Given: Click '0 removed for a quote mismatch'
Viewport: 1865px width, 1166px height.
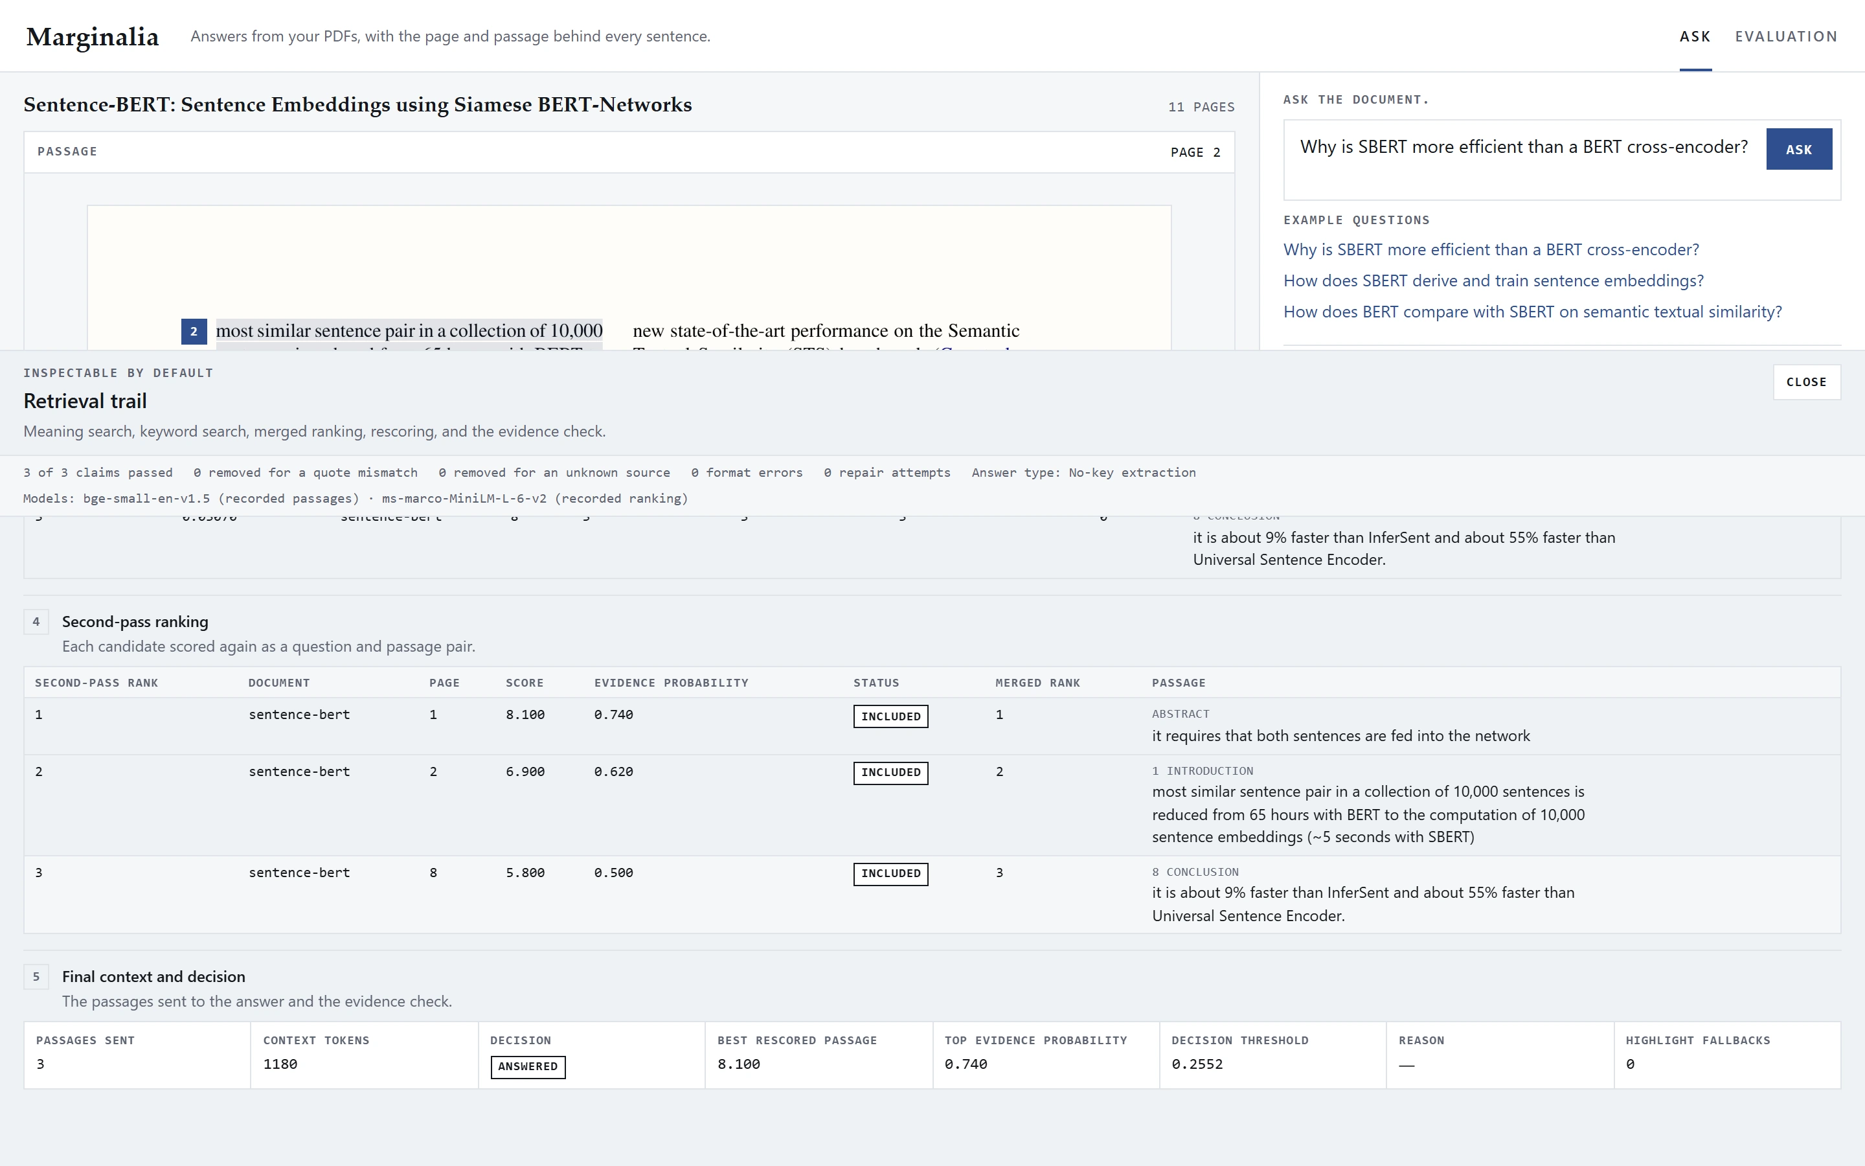Looking at the screenshot, I should click(305, 473).
